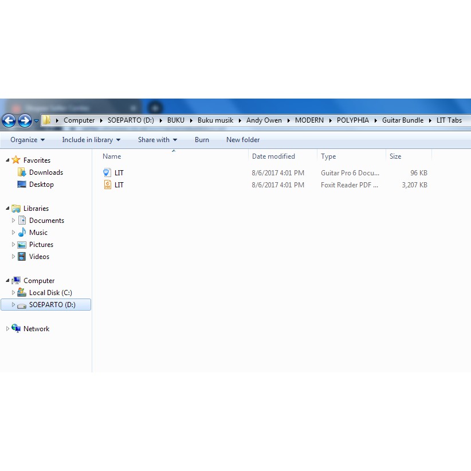The height and width of the screenshot is (471, 471).
Task: Navigate to MODERN in breadcrumb
Action: 309,120
